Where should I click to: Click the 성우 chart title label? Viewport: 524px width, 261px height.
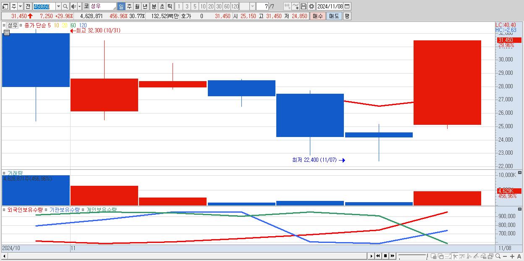(13, 25)
